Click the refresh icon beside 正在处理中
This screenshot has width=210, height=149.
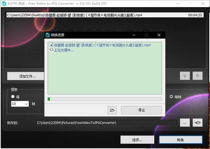point(51,50)
